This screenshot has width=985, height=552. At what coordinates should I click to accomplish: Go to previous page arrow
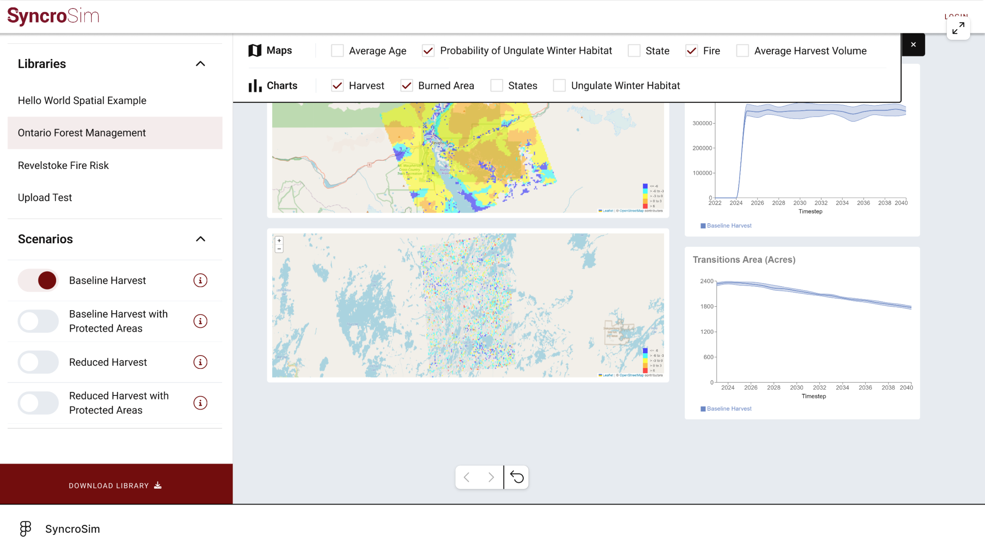point(467,477)
